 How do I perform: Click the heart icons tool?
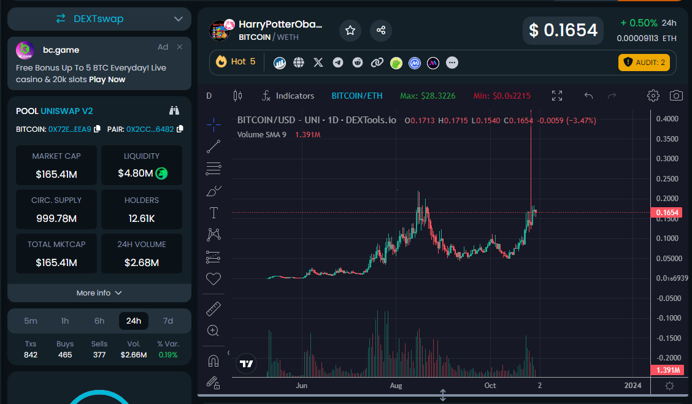pos(213,279)
